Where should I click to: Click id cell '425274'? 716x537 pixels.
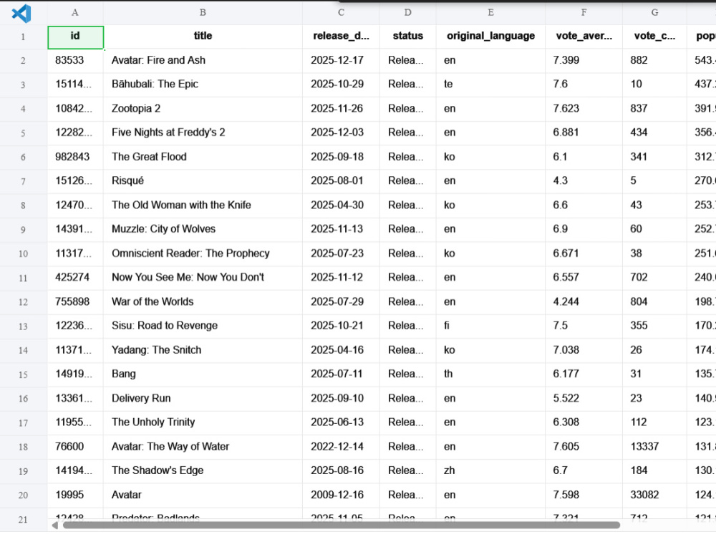[75, 278]
